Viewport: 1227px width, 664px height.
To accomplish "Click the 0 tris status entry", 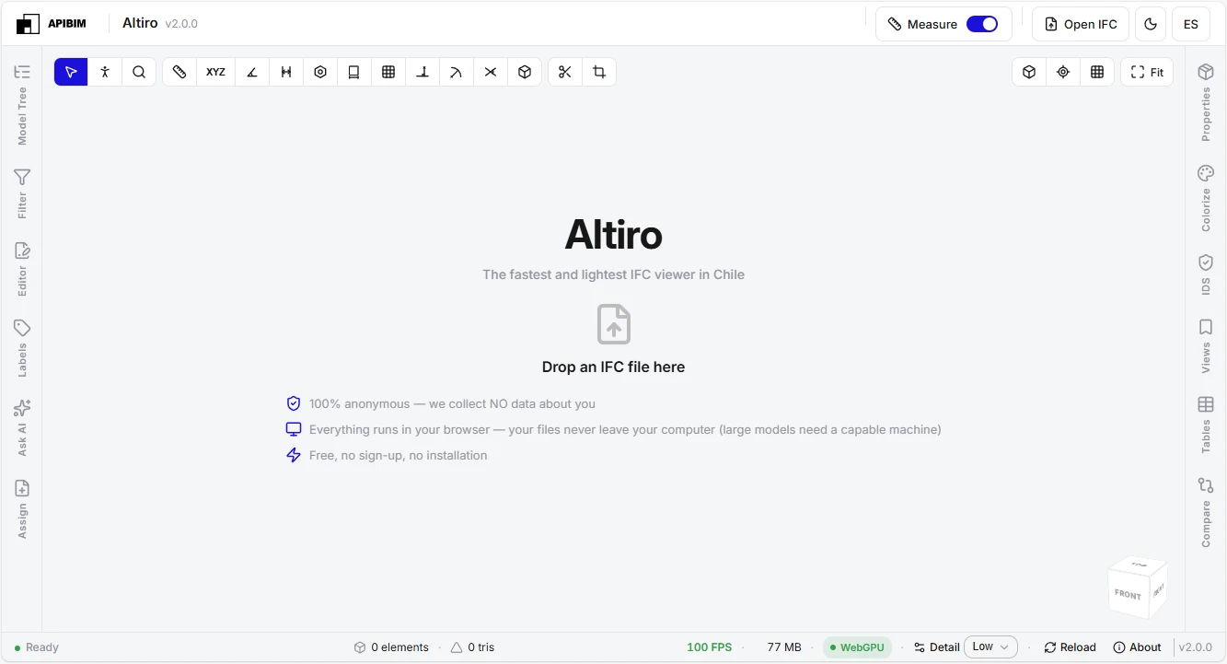I will [x=472, y=647].
